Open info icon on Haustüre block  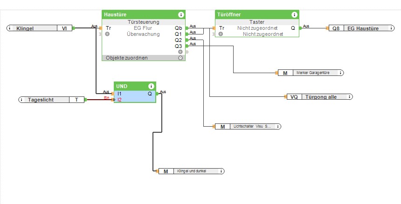click(x=181, y=15)
